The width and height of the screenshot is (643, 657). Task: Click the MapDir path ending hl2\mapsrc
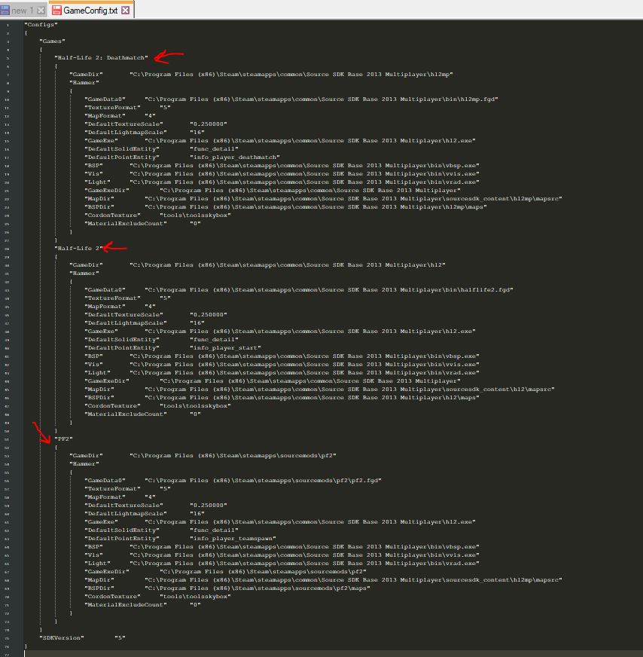click(x=349, y=390)
